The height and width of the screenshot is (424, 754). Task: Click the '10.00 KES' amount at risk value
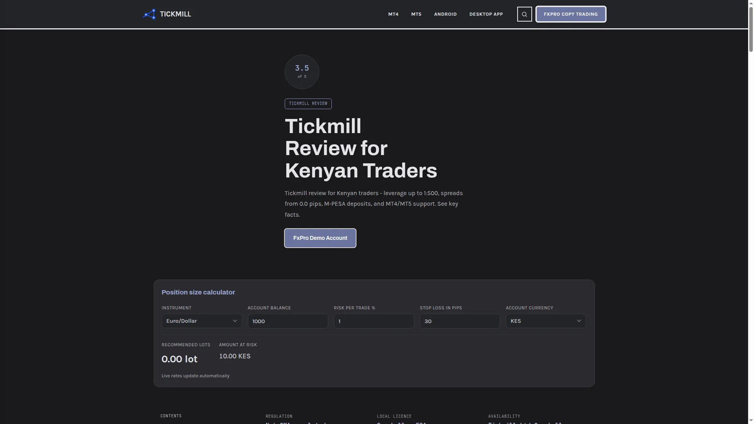(x=235, y=356)
